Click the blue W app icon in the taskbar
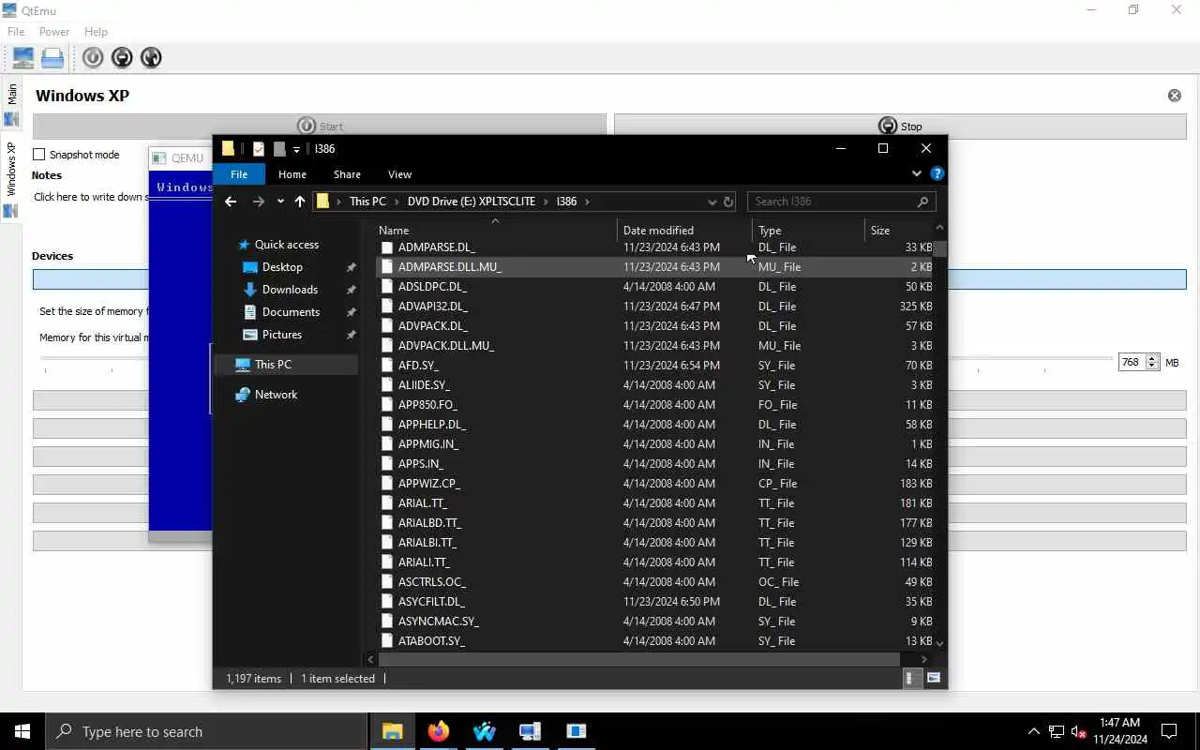The width and height of the screenshot is (1200, 750). pos(485,731)
